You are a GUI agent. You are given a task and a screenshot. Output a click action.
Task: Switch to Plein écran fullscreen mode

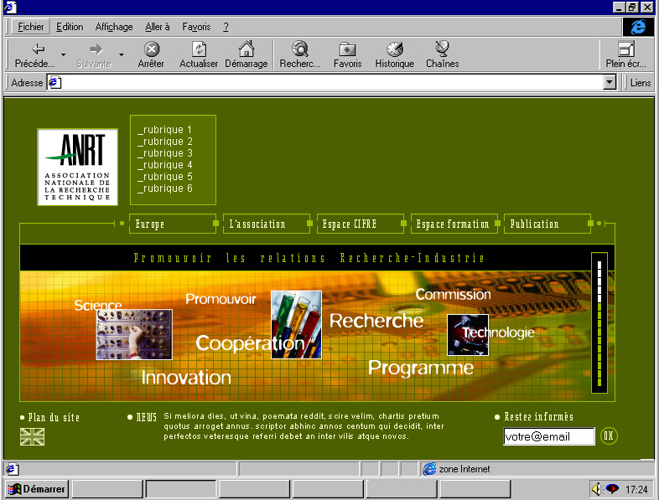point(625,49)
